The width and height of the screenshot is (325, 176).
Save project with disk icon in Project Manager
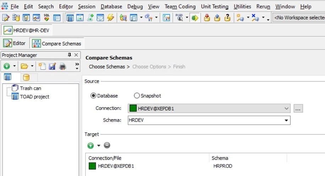(x=52, y=66)
